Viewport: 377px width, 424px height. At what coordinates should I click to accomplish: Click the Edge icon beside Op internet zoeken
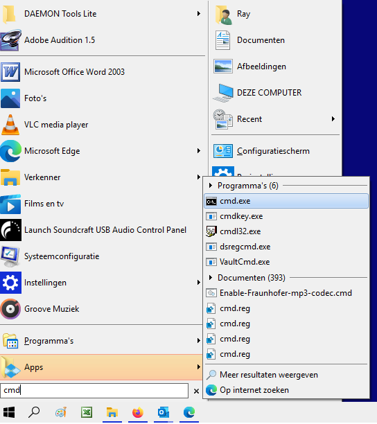[x=211, y=390]
